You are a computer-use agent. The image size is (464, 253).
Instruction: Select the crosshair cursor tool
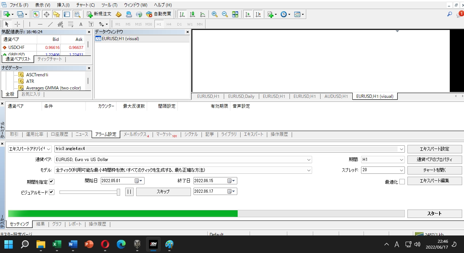[17, 24]
